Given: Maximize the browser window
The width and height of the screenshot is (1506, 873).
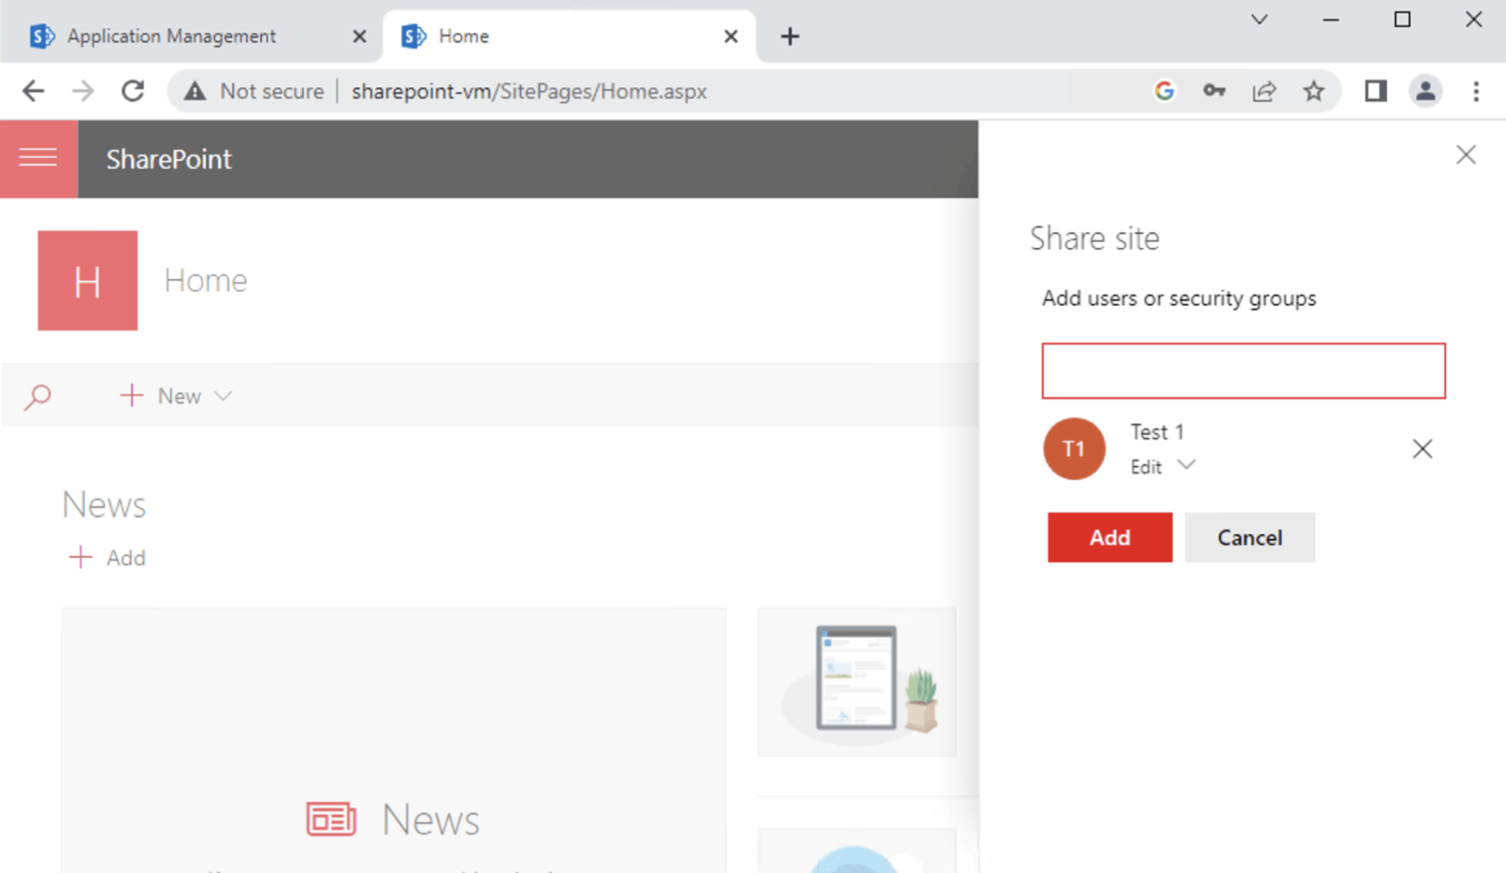Looking at the screenshot, I should [1403, 19].
